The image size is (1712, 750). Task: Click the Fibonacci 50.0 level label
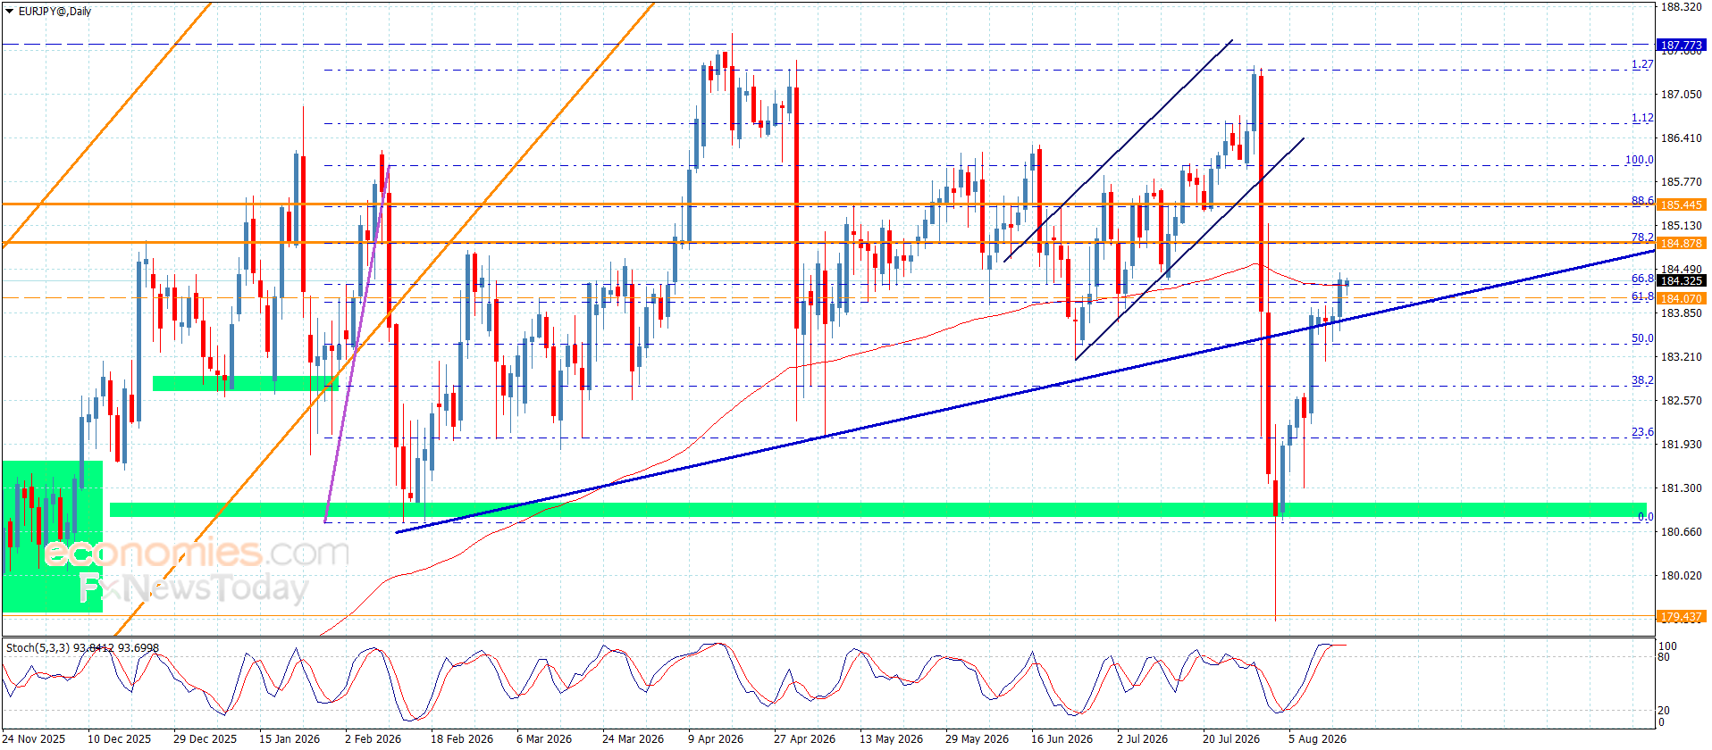coord(1642,338)
